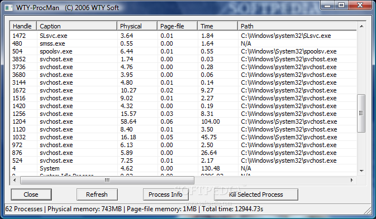Viewport: 376px width, 219px height.
Task: Click the WTY-ProcMan title bar app icon
Action: click(x=8, y=8)
